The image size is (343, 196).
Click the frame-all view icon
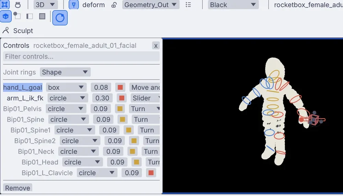tap(5, 4)
